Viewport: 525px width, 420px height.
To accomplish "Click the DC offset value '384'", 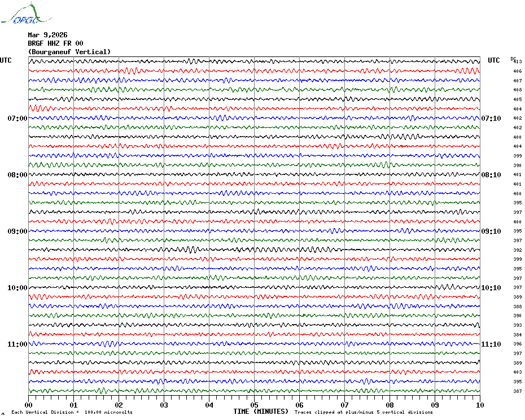I will (518, 335).
